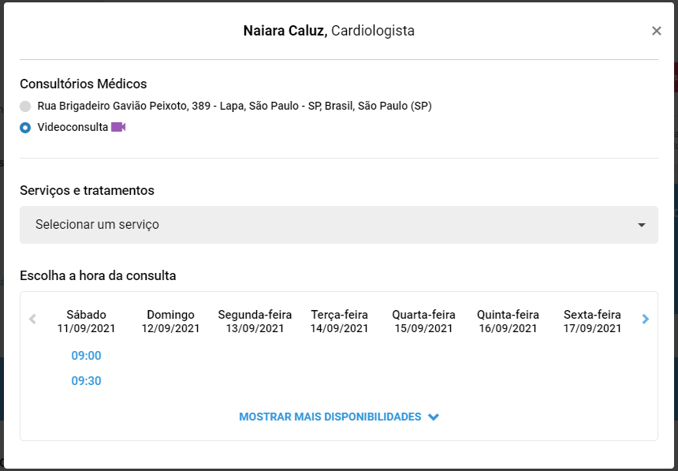Choose the 09:30 appointment slot

click(86, 381)
